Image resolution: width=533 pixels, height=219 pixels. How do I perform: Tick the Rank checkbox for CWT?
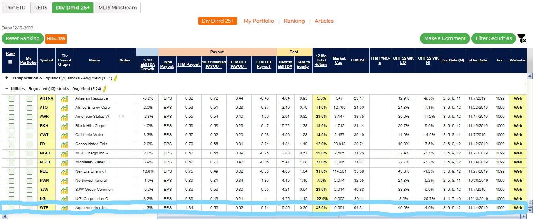coord(11,135)
